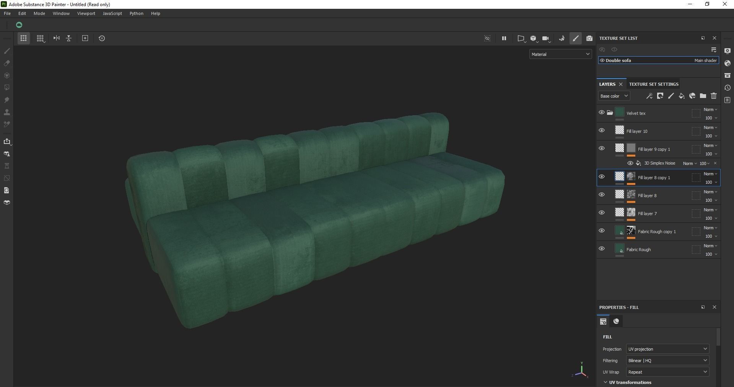Open the Viewport menu
The image size is (734, 387).
[86, 13]
